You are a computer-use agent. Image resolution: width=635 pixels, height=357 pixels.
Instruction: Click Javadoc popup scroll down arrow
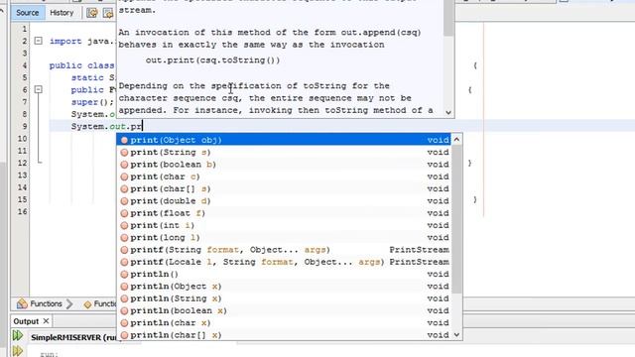tap(448, 112)
